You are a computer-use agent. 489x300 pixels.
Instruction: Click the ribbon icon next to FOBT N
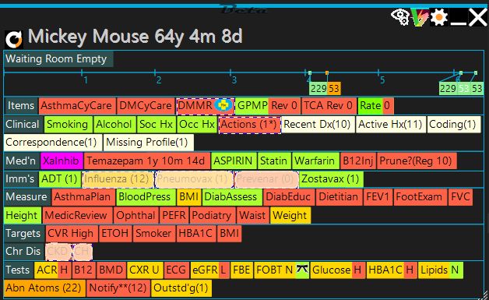(302, 269)
